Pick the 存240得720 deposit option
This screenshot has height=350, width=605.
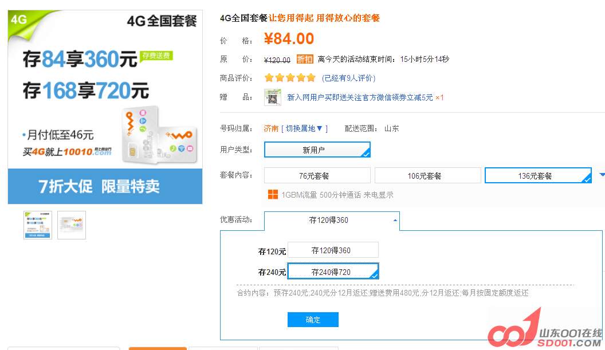click(x=332, y=272)
